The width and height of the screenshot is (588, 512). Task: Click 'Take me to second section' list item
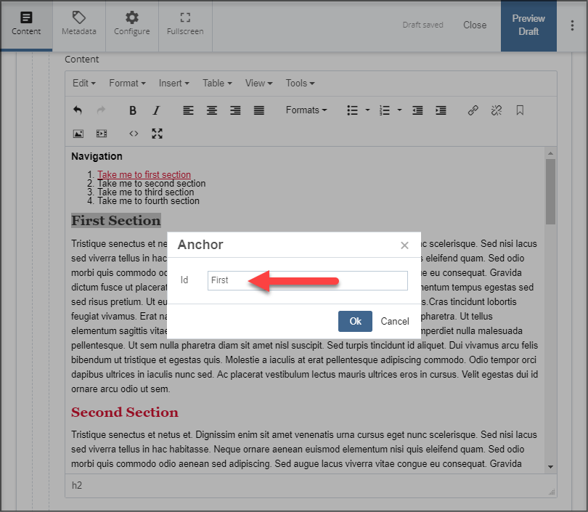click(x=152, y=184)
